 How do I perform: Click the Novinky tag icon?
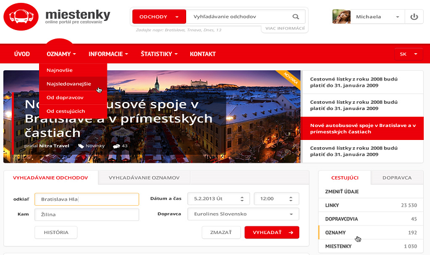[81, 146]
